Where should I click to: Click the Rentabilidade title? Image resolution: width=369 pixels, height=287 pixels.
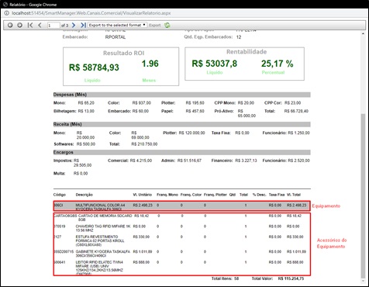click(247, 52)
